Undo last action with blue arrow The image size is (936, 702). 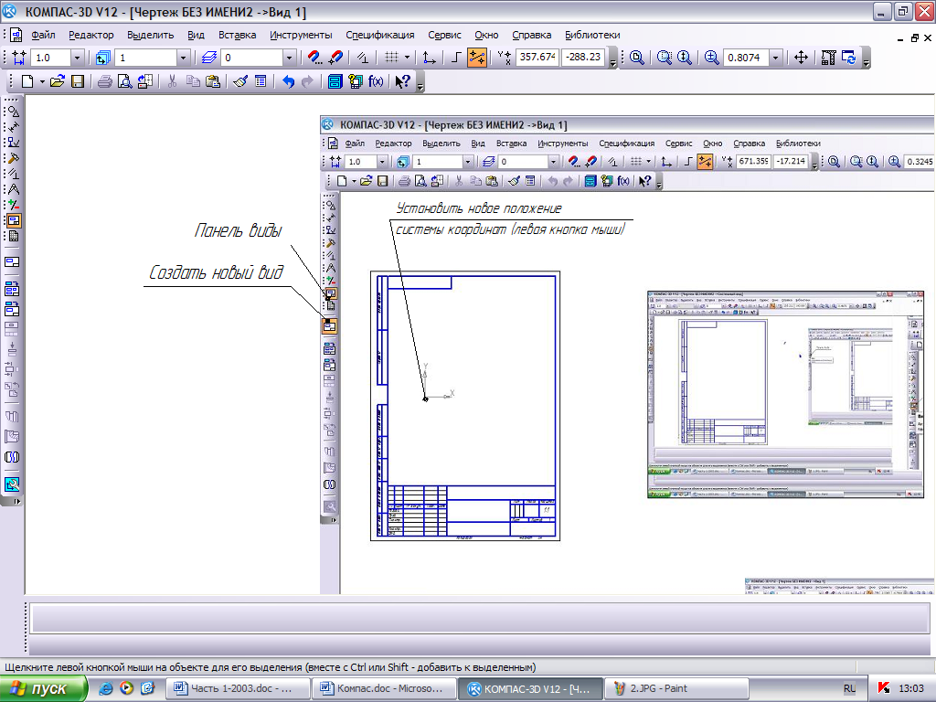(288, 81)
